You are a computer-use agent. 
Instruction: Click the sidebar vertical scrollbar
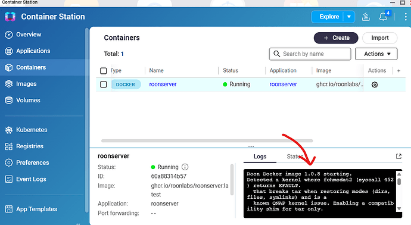tap(87, 120)
